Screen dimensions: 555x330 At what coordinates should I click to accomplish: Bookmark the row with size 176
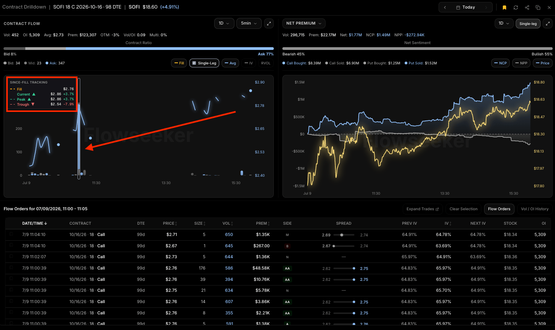click(11, 268)
